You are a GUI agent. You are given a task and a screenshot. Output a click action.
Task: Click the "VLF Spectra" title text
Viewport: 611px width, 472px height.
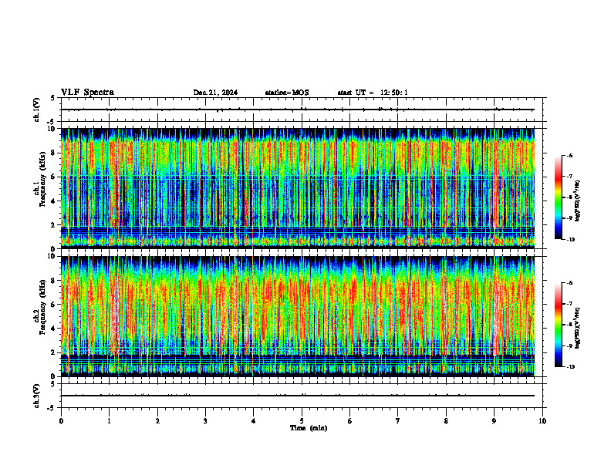pos(87,93)
